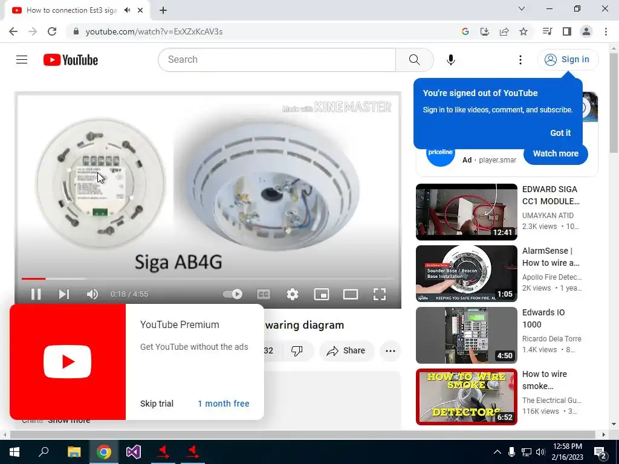Viewport: 619px width, 464px height.
Task: Focus the YouTube search field
Action: (276, 60)
